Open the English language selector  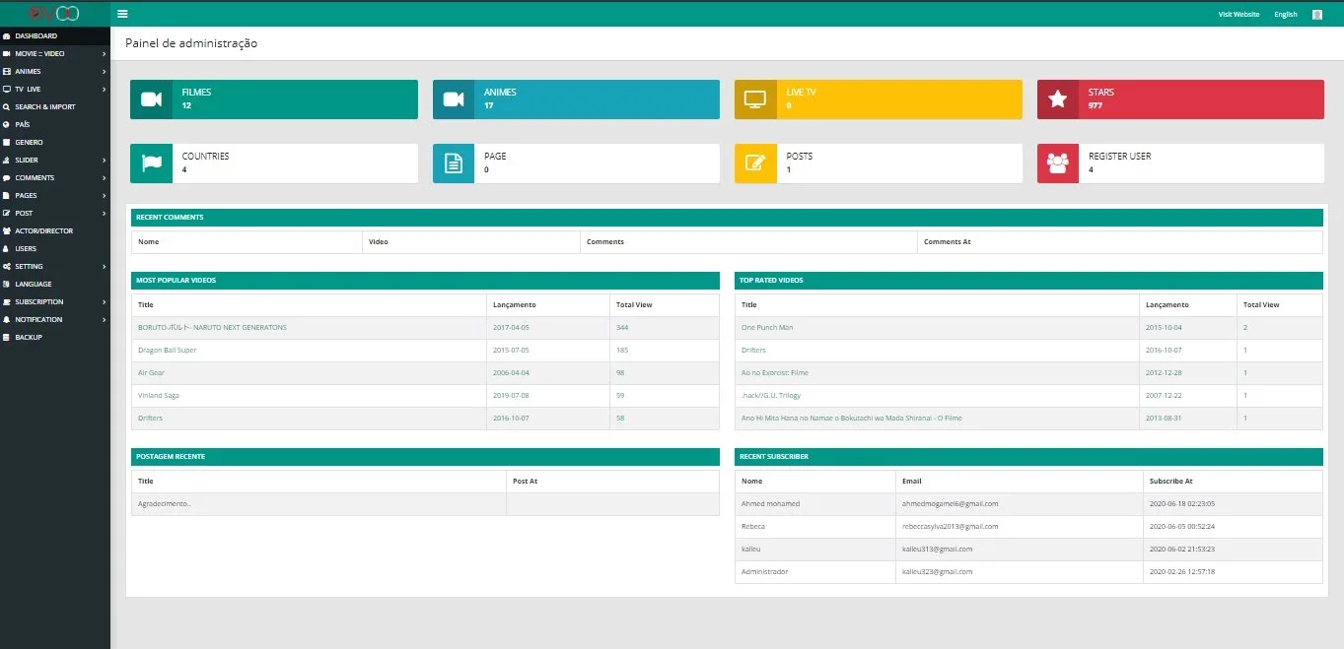pyautogui.click(x=1286, y=15)
